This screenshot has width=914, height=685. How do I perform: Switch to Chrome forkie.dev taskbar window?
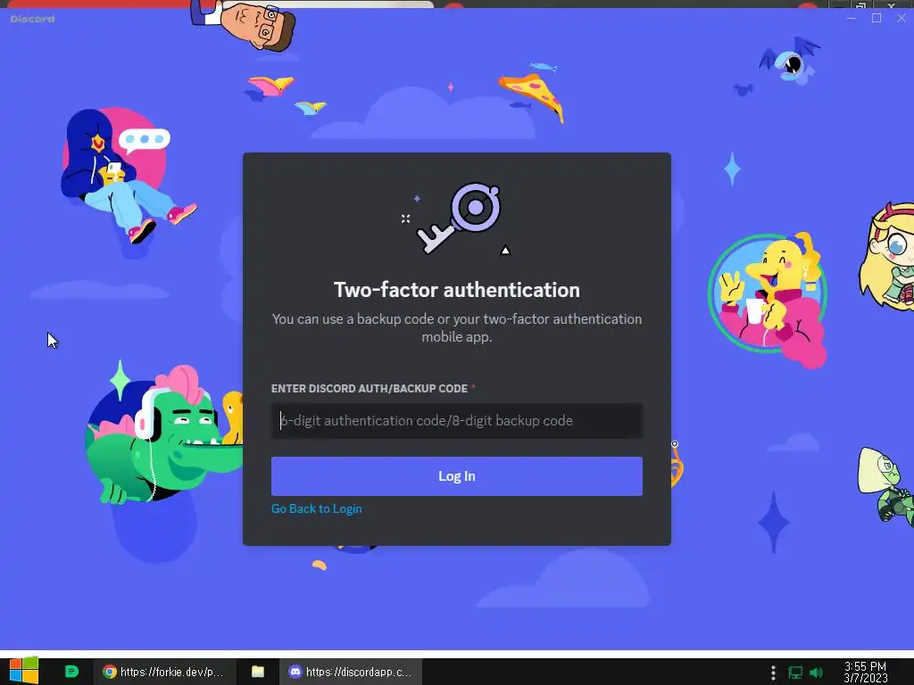pos(165,672)
